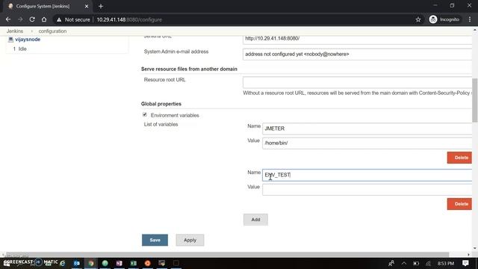The width and height of the screenshot is (478, 269).
Task: Click the scroll down arrow
Action: pos(475,248)
